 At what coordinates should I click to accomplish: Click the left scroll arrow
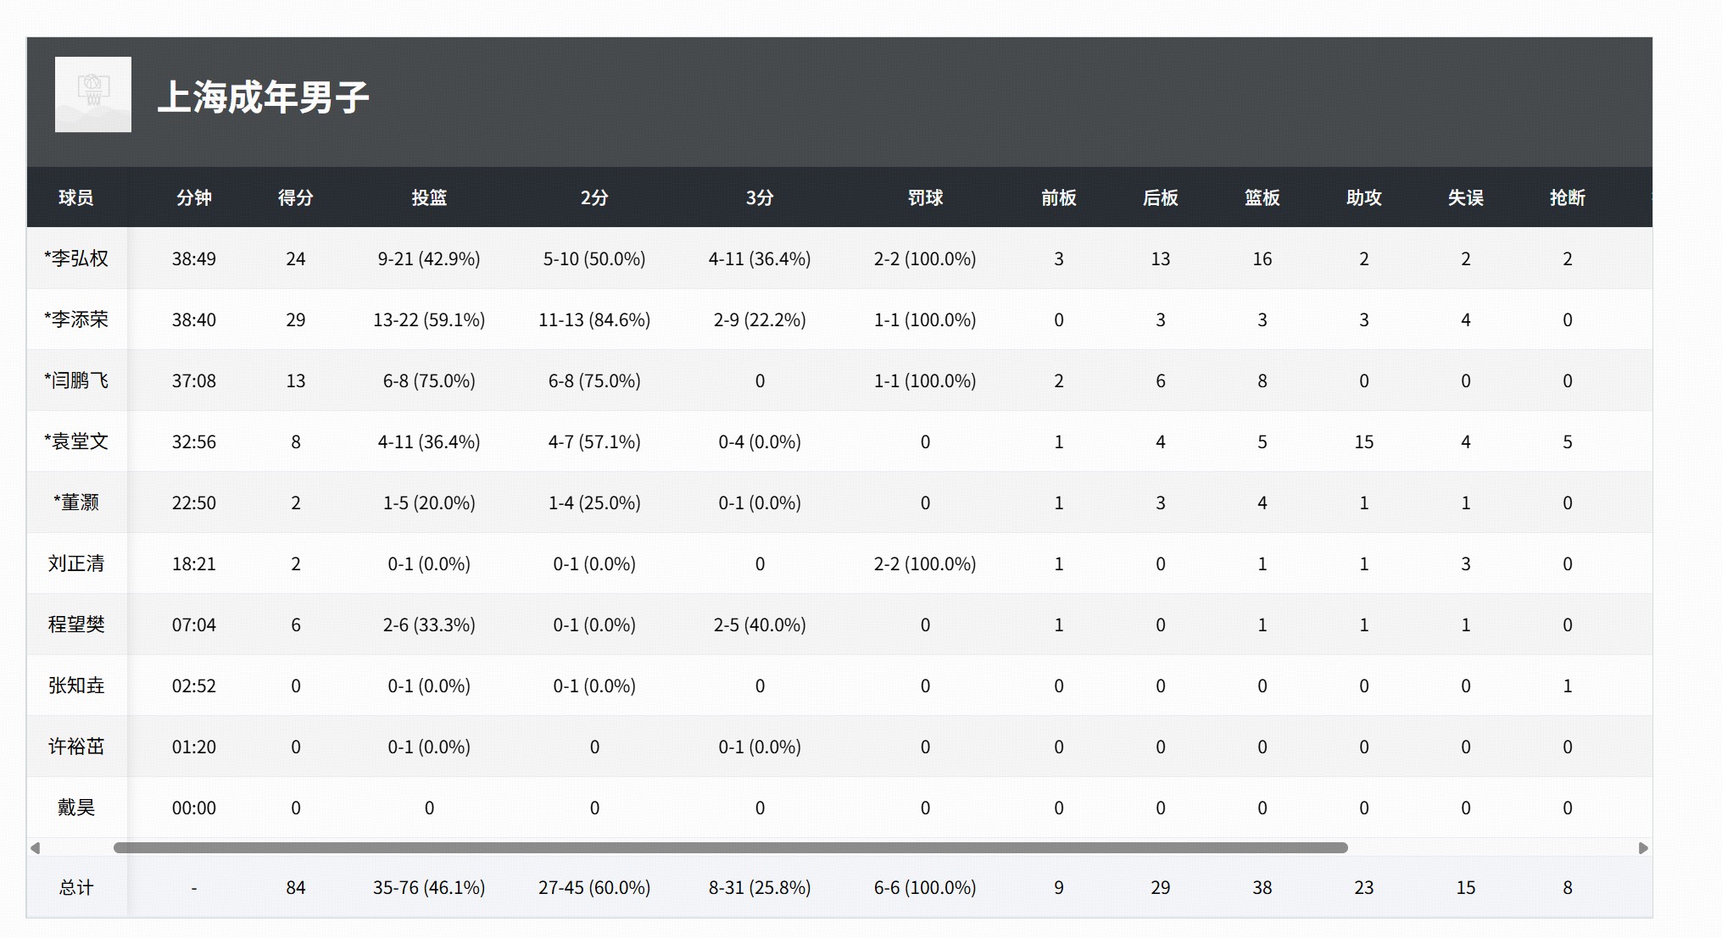pos(35,848)
